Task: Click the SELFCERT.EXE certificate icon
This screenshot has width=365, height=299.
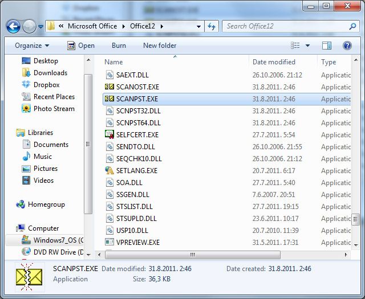Action: tap(109, 134)
